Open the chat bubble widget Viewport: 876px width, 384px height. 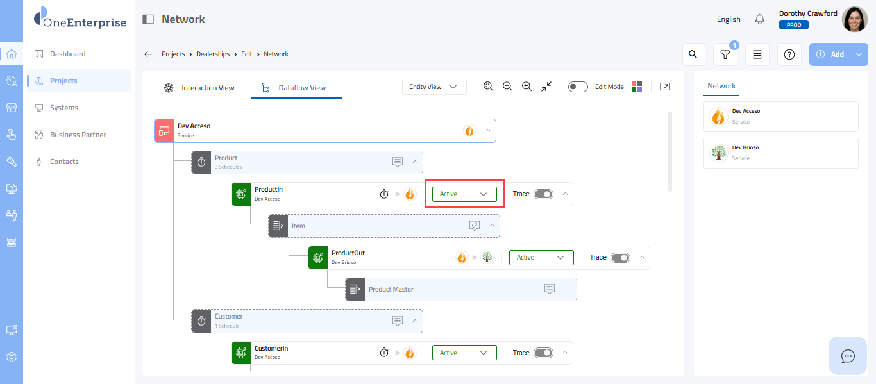pyautogui.click(x=848, y=356)
